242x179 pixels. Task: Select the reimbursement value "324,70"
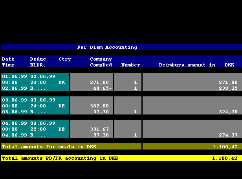point(228,112)
